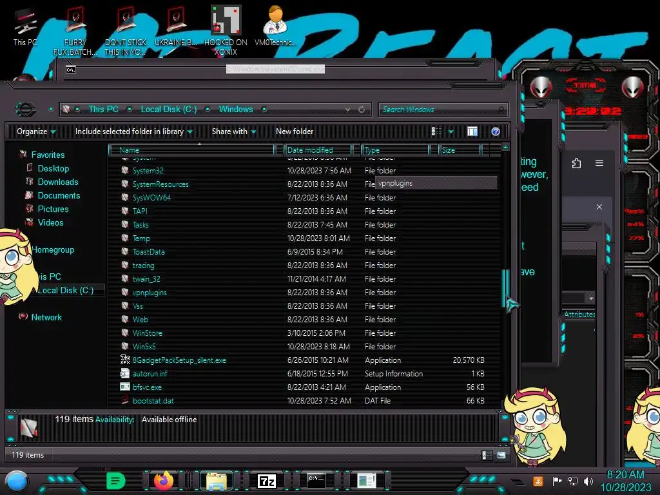This screenshot has height=495, width=660.
Task: Select Downloads in the navigation pane
Action: [58, 182]
